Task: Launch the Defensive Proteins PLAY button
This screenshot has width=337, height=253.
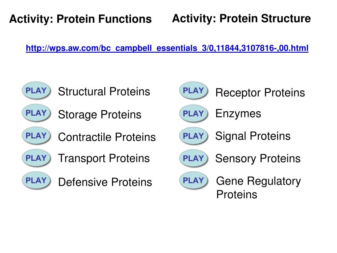Action: click(36, 180)
